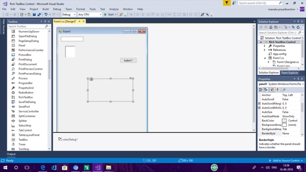Screen dimensions: 306x172
Task: Click the panel1 move handle icon
Action: click(x=91, y=79)
